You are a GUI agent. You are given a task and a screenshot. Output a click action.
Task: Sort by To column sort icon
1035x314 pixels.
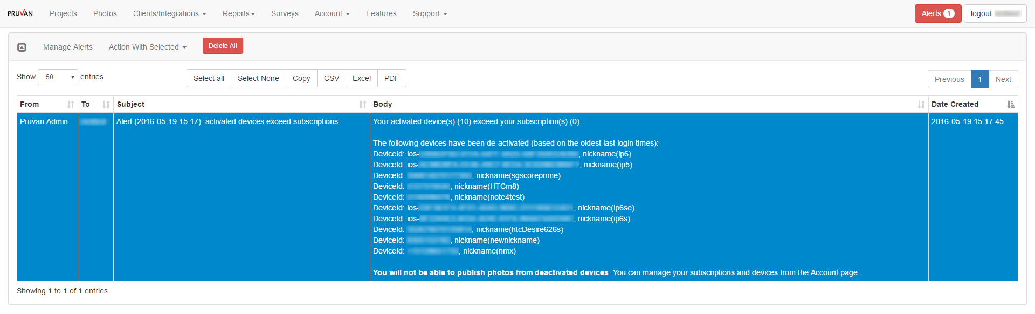(x=106, y=105)
